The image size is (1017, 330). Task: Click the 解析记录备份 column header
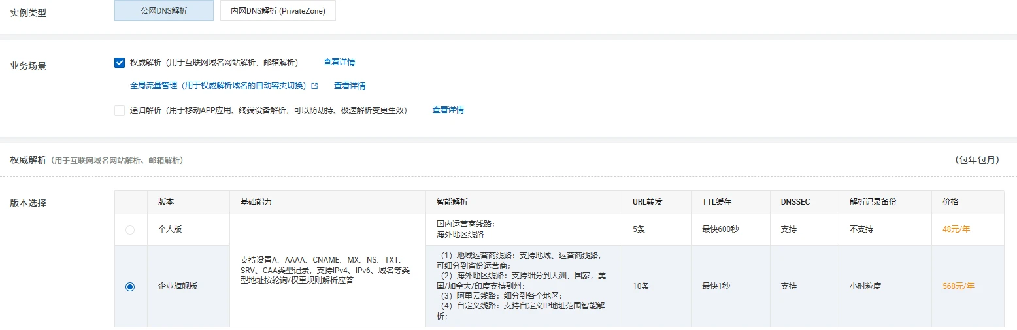pyautogui.click(x=873, y=203)
